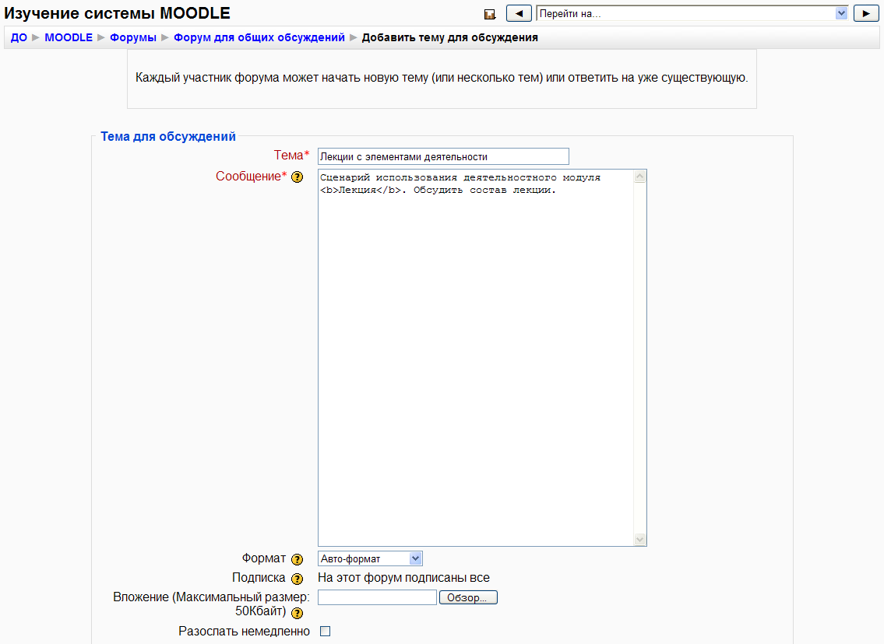
Task: Go to previous activity with left arrow button
Action: coord(519,13)
